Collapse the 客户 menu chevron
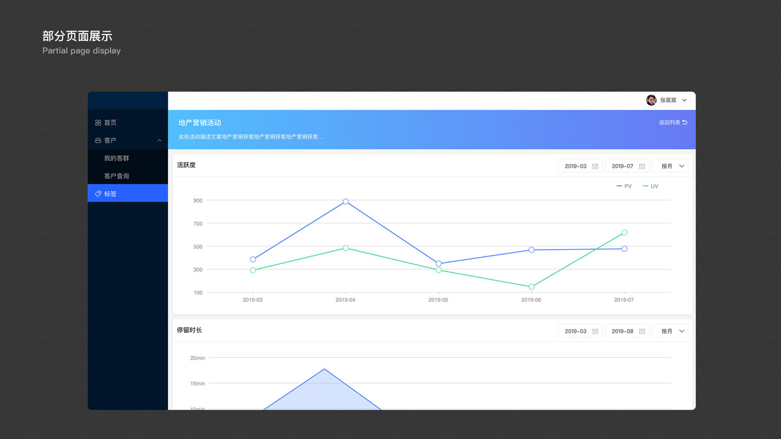Screen dimensions: 781x439 point(159,140)
